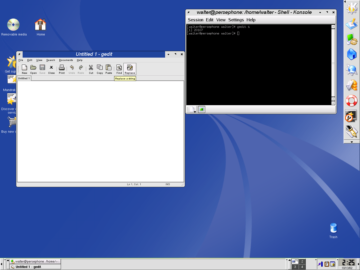Open gedit window menu dropdown arrow

pos(168,54)
